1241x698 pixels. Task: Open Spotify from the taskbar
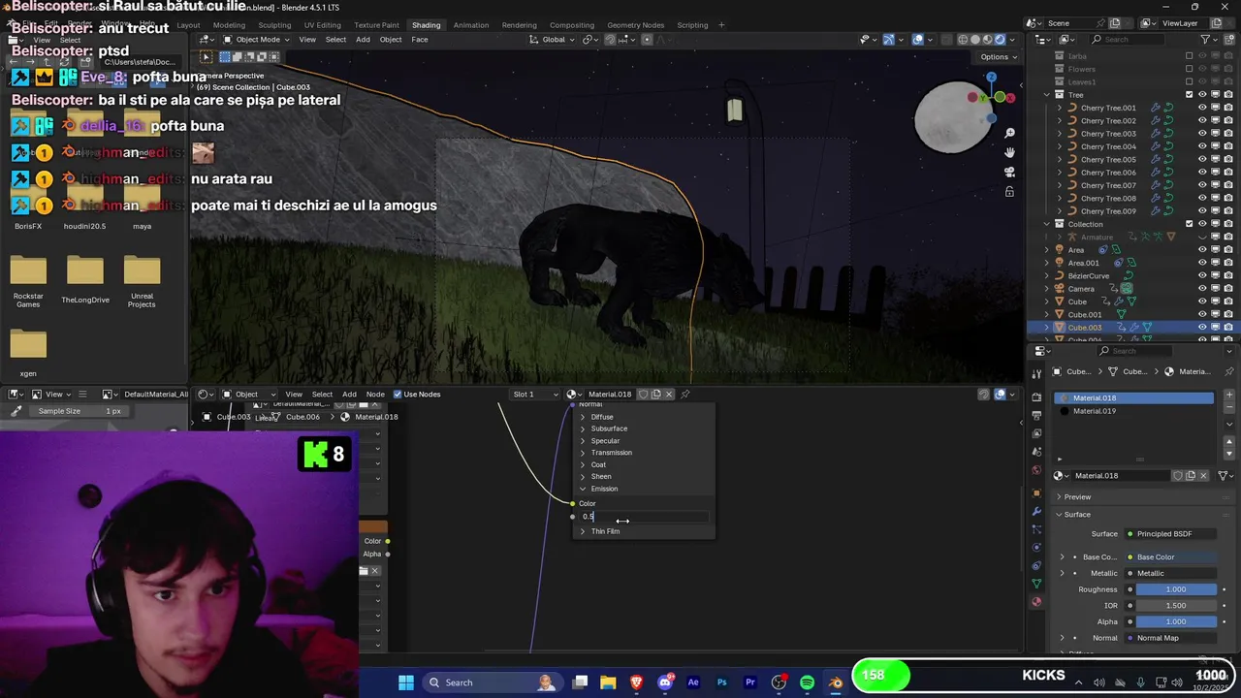[x=807, y=682]
